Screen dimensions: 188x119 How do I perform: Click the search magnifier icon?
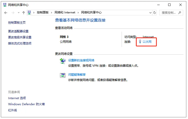click(x=180, y=13)
